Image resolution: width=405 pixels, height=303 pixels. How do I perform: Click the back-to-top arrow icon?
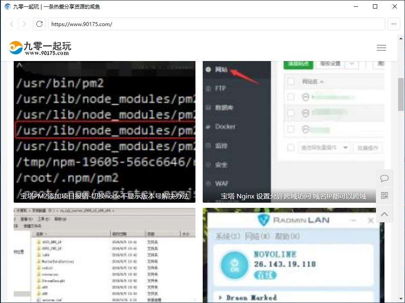[x=384, y=214]
